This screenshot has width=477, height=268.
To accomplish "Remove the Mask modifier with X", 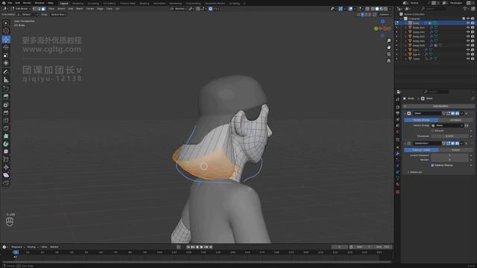I will tap(467, 113).
